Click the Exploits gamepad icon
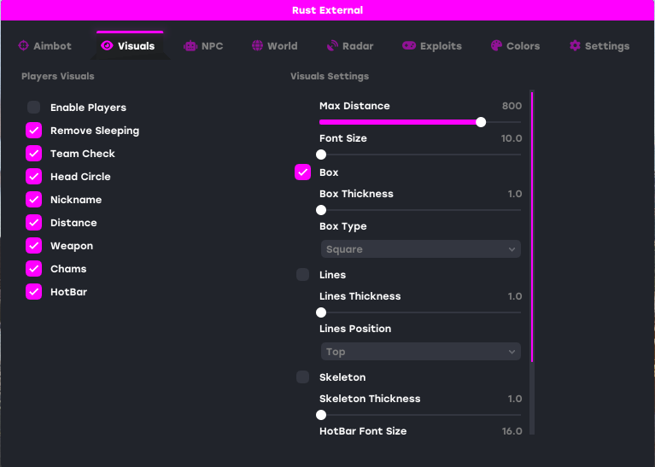This screenshot has height=467, width=655. (x=409, y=45)
